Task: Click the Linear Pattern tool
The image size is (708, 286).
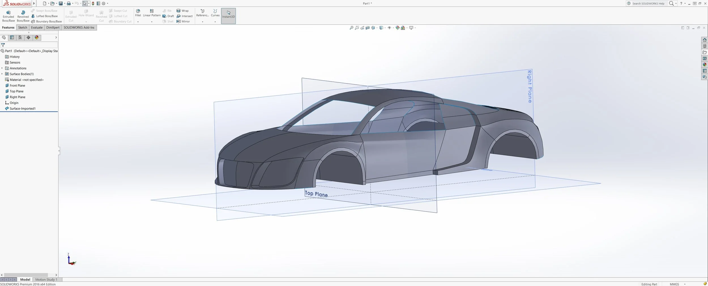Action: click(x=152, y=13)
